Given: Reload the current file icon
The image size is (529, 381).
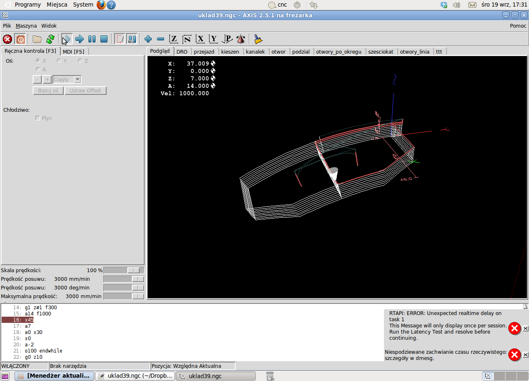Looking at the screenshot, I should tap(50, 39).
